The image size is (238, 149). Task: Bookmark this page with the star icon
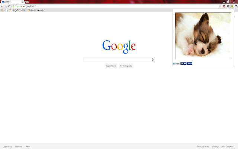[220, 6]
